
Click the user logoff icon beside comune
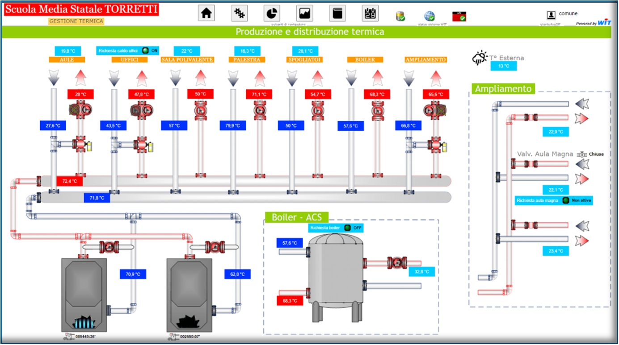[552, 15]
